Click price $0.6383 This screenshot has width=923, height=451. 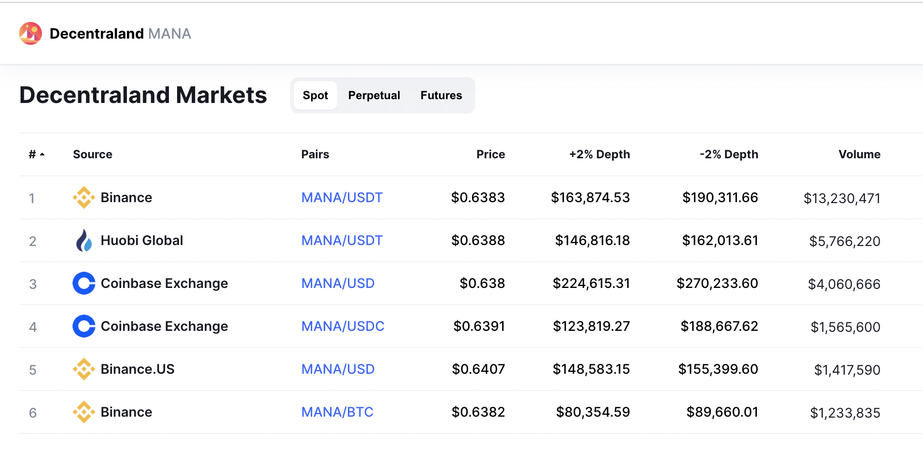point(478,197)
